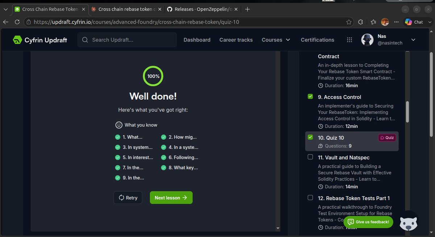Click the Next lesson button
The width and height of the screenshot is (435, 237).
coord(171,198)
